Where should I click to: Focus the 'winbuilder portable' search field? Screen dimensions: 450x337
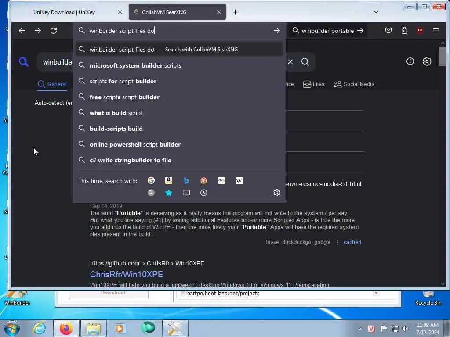tap(327, 31)
